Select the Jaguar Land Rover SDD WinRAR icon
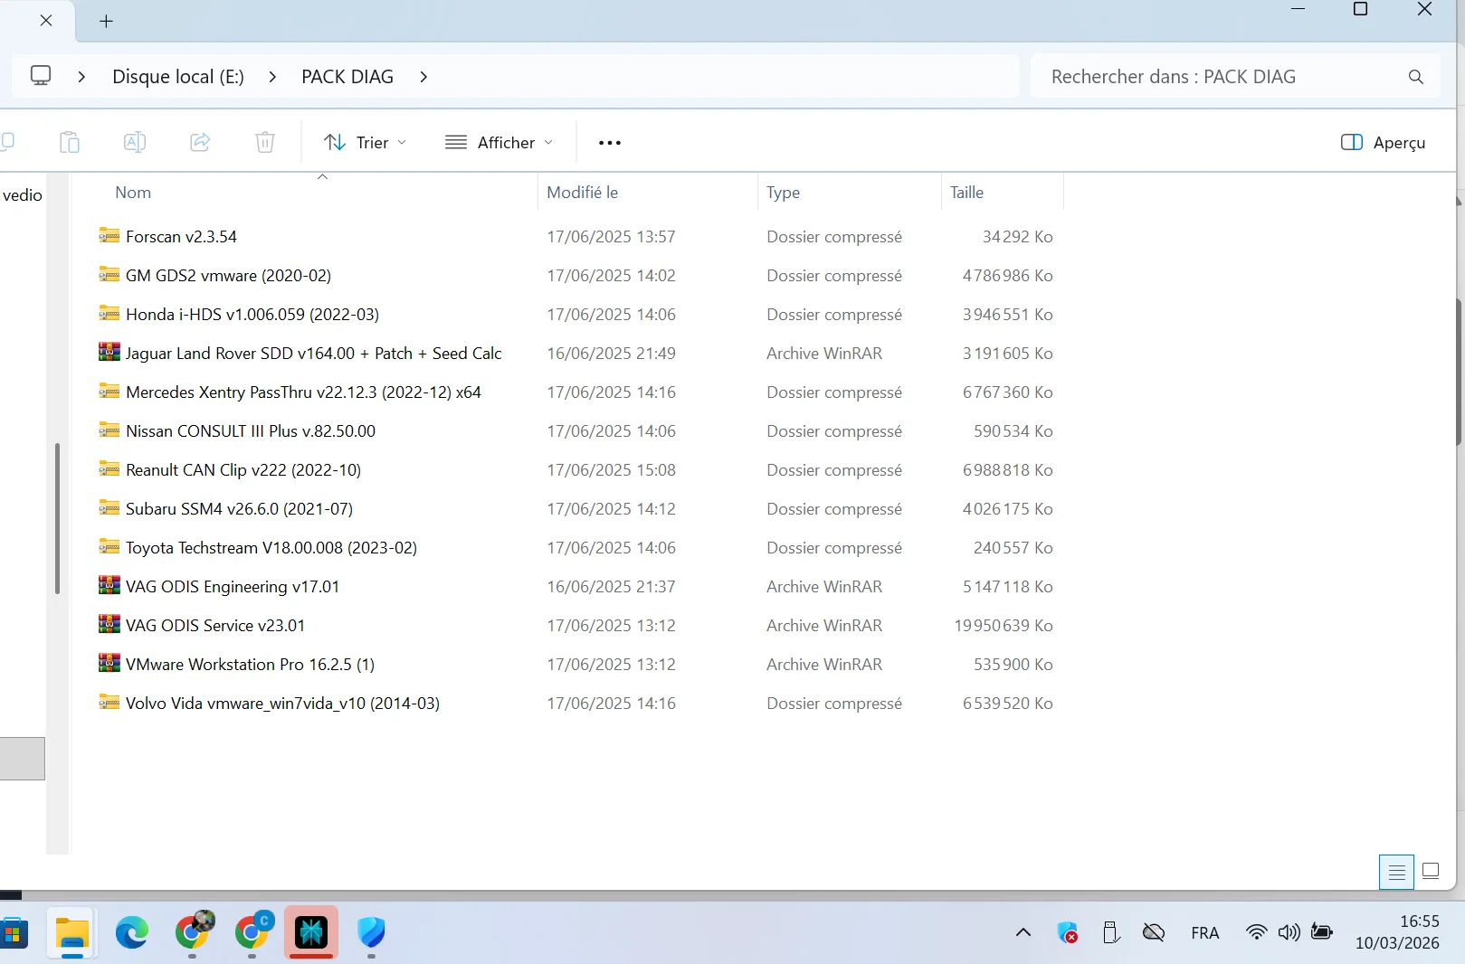 click(109, 353)
